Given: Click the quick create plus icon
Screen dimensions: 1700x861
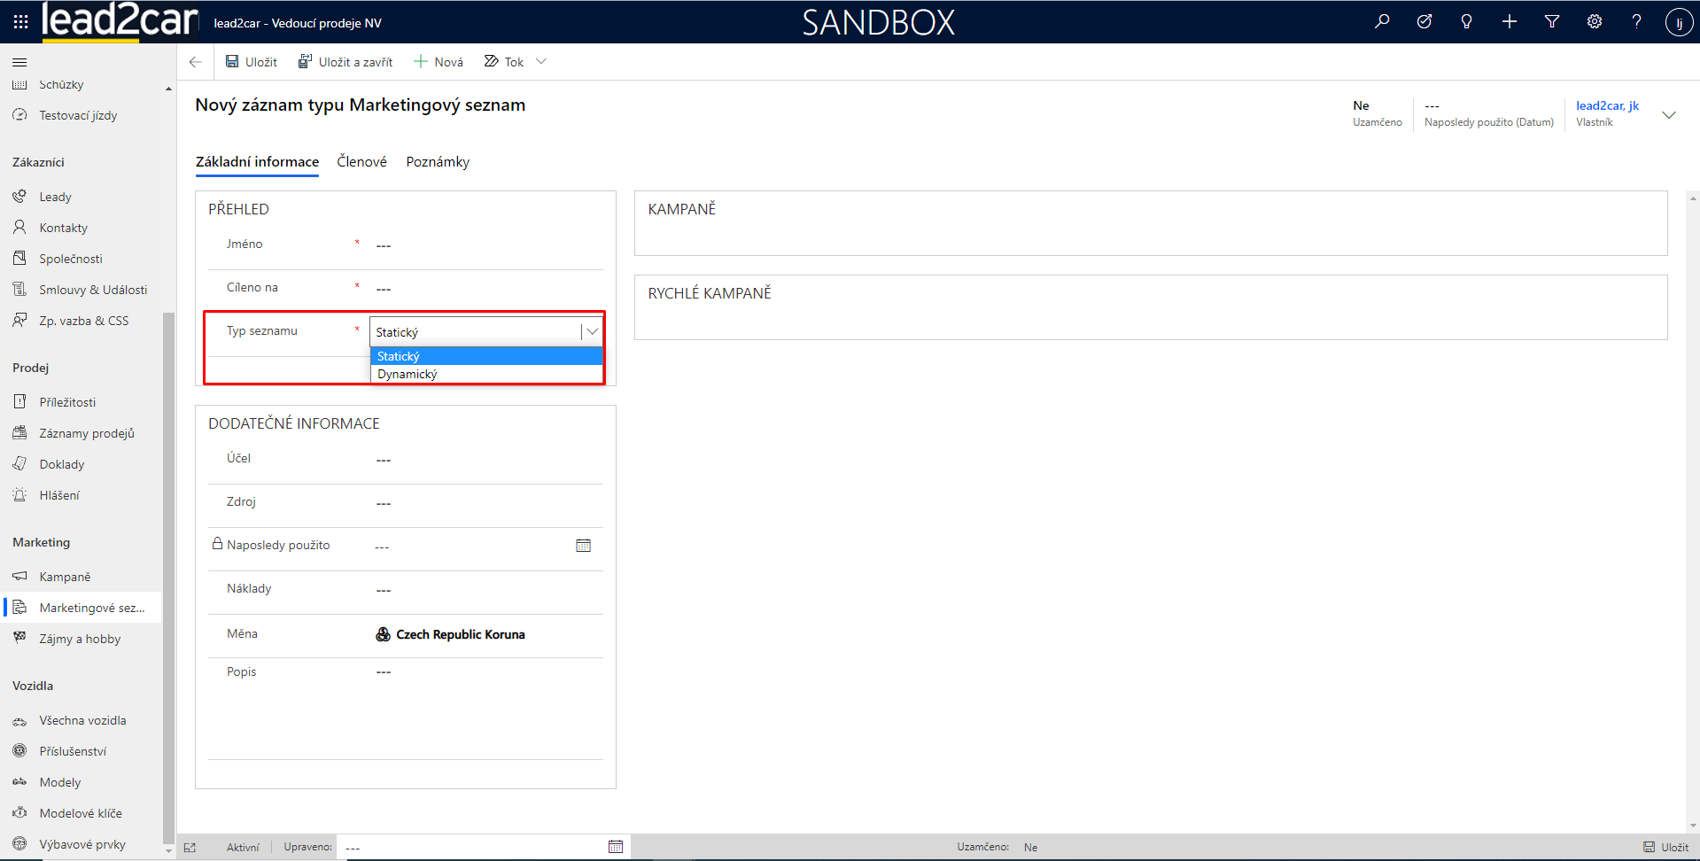Looking at the screenshot, I should tap(1510, 22).
